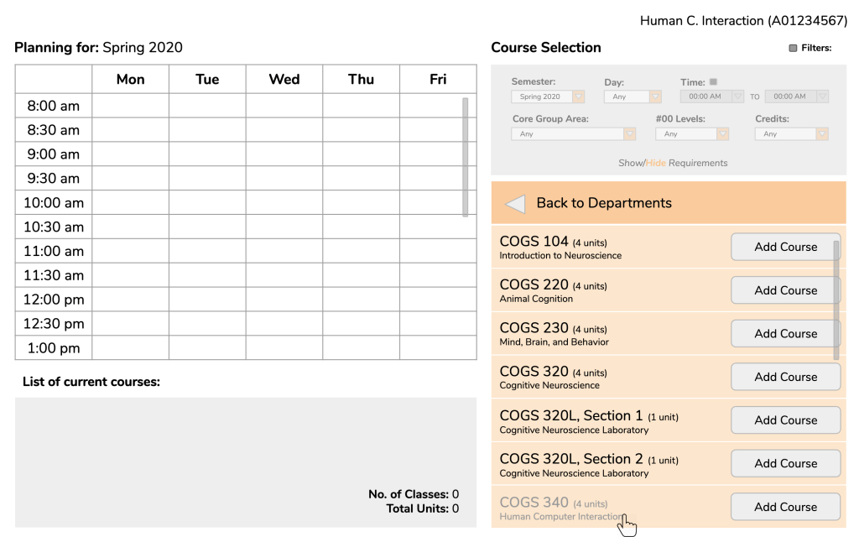The width and height of the screenshot is (859, 537).
Task: Open the Credits dropdown
Action: [x=792, y=133]
